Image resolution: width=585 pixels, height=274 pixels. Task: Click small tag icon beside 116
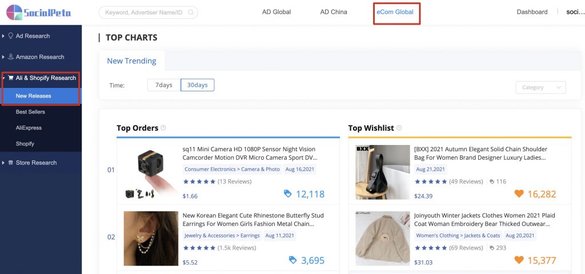pyautogui.click(x=492, y=182)
